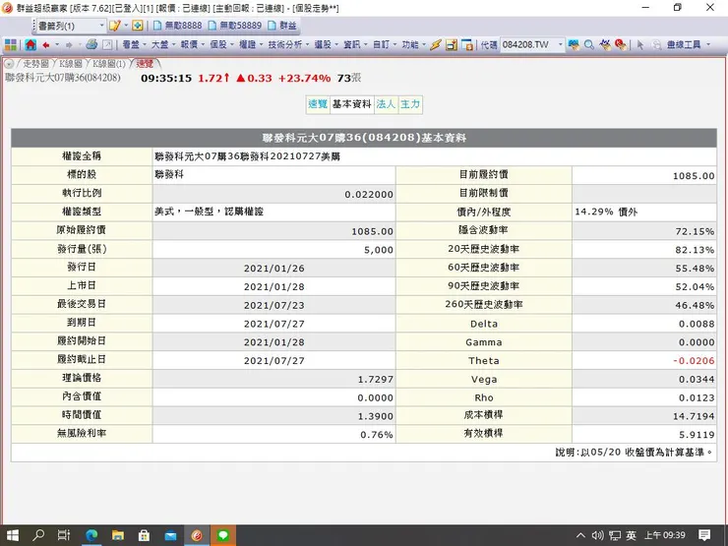Select the 速覽 sub-tab button
728x546 pixels.
point(318,104)
